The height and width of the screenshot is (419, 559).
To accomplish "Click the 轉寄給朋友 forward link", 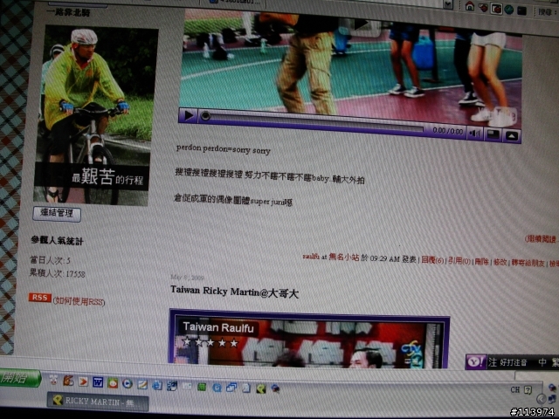I will coord(528,263).
